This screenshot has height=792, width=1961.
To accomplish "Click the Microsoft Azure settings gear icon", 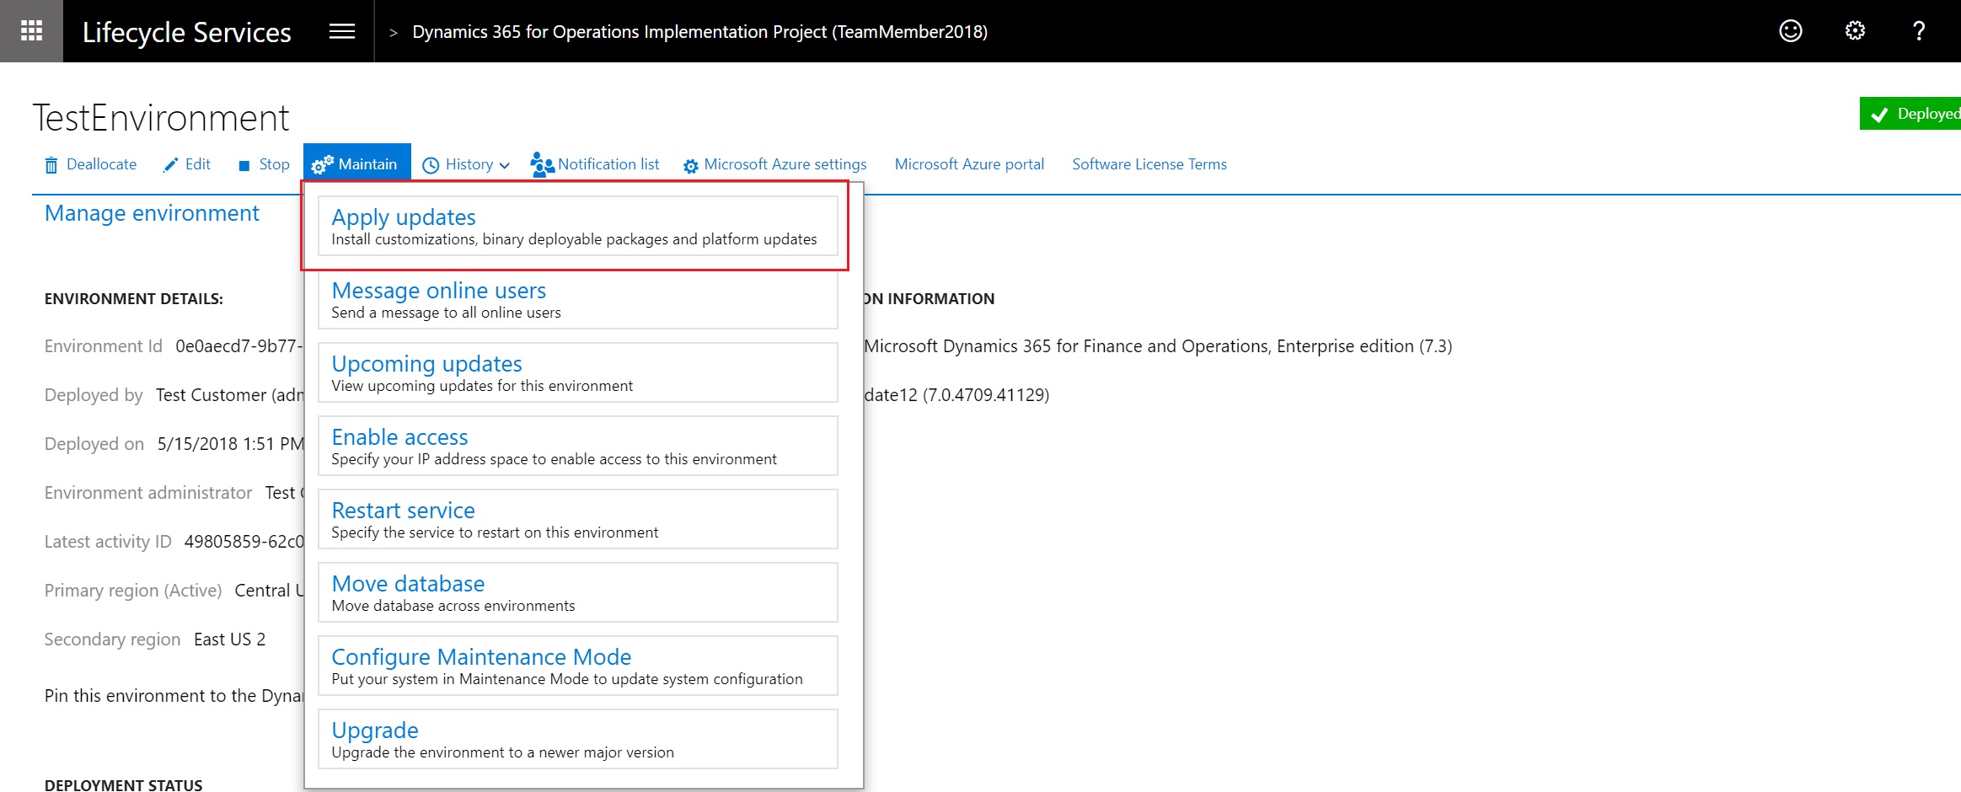I will click(x=691, y=164).
